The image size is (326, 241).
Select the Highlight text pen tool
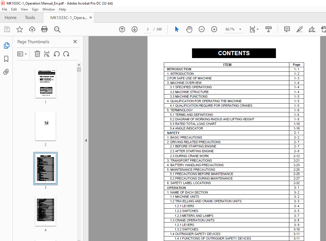[299, 29]
